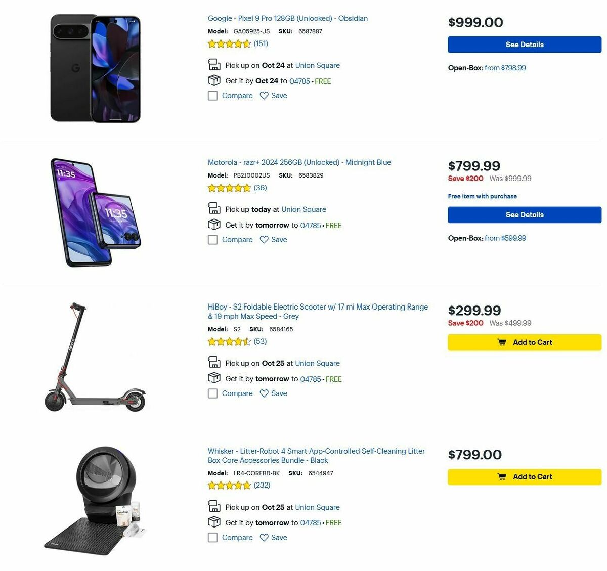Open the (151) reviews link for the Pixel 9 Pro
The image size is (607, 571).
260,43
